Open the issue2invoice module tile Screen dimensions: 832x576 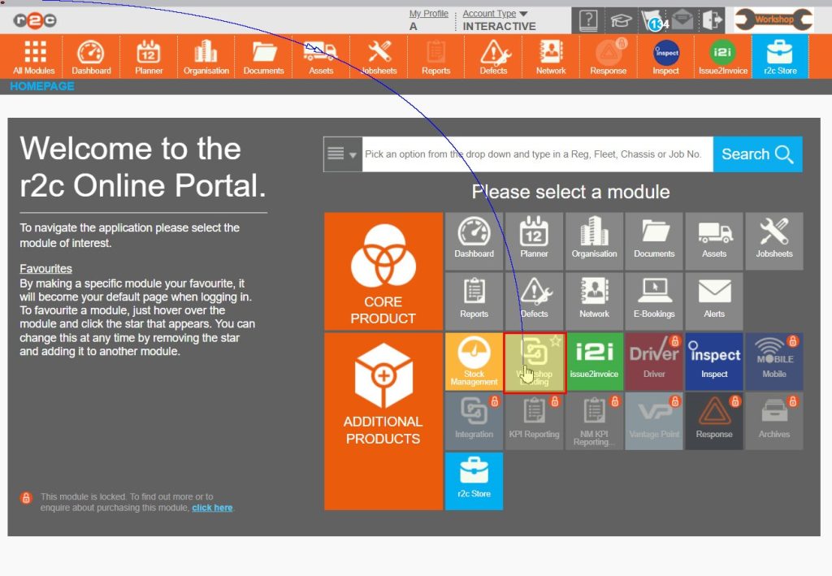594,362
